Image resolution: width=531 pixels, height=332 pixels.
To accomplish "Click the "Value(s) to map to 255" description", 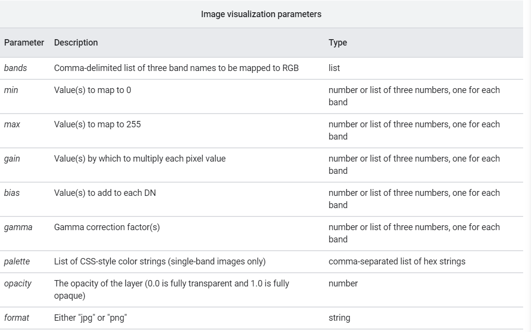I will 97,124.
